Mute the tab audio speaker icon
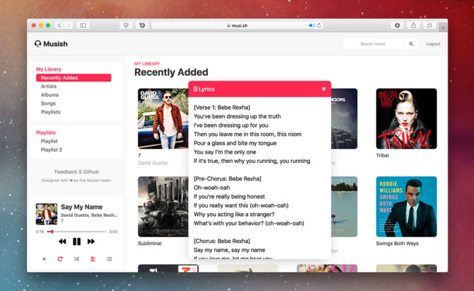Image resolution: width=474 pixels, height=291 pixels. pos(311,25)
